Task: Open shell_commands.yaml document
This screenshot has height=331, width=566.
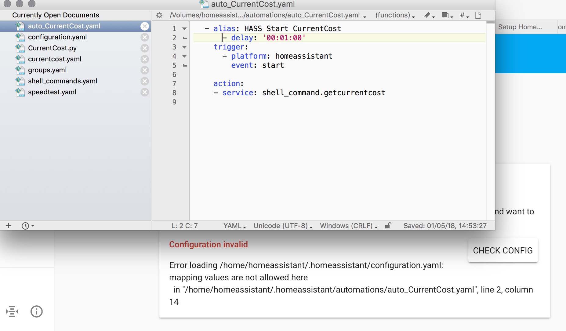Action: click(x=75, y=81)
